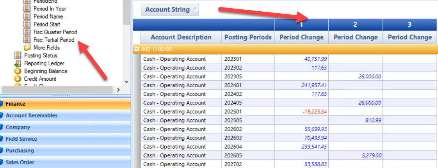Select the Fisc Tertial Period field icon
Screen dimensions: 438x168
(x=27, y=40)
